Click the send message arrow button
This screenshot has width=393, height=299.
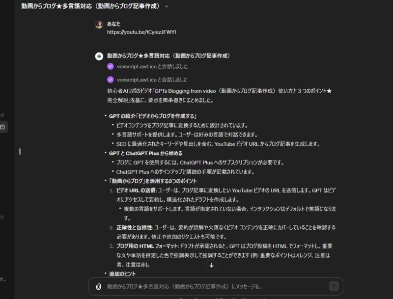[334, 286]
